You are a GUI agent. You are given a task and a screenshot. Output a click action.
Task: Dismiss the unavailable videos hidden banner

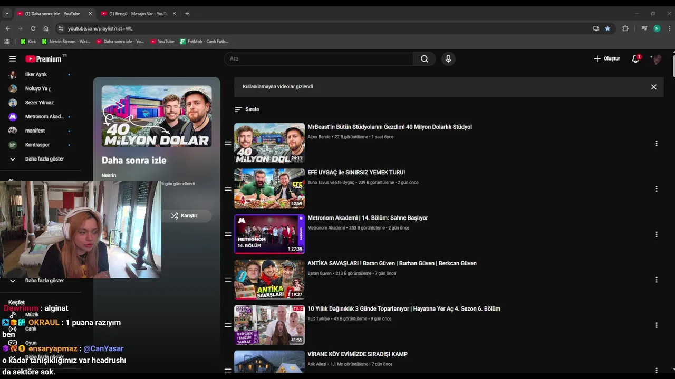653,87
